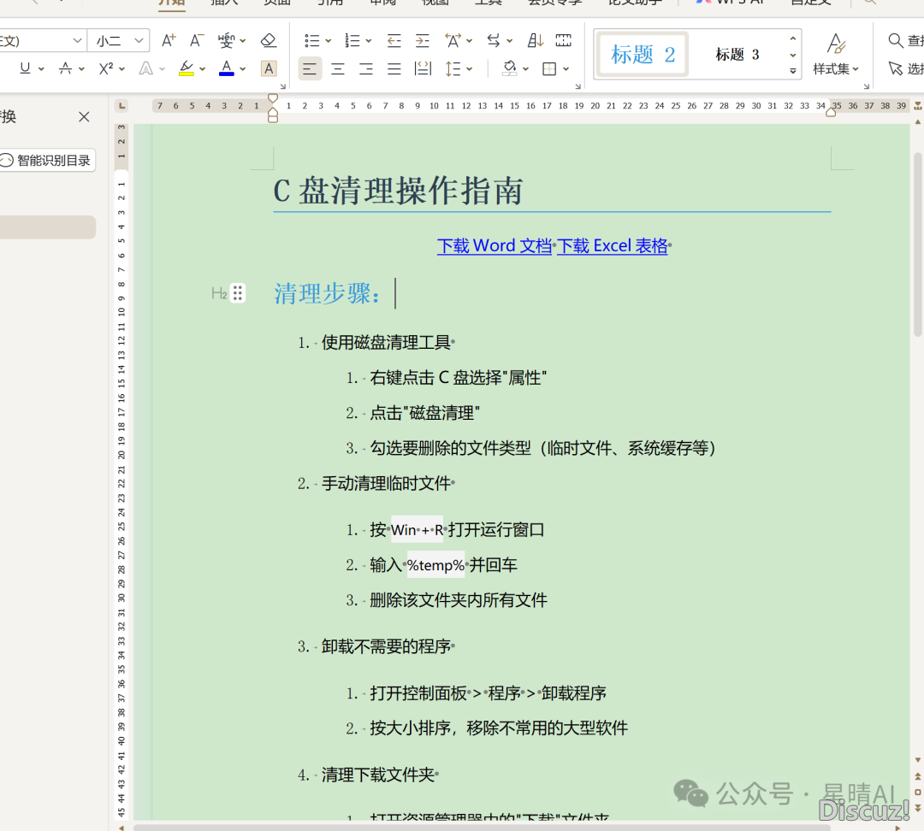The width and height of the screenshot is (924, 831).
Task: Increase the paragraph indent
Action: pos(423,41)
